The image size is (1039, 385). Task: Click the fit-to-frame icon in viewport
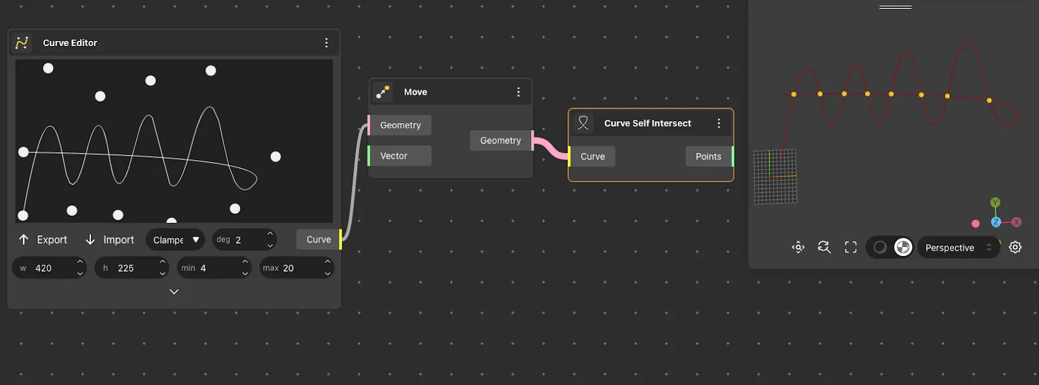(851, 247)
